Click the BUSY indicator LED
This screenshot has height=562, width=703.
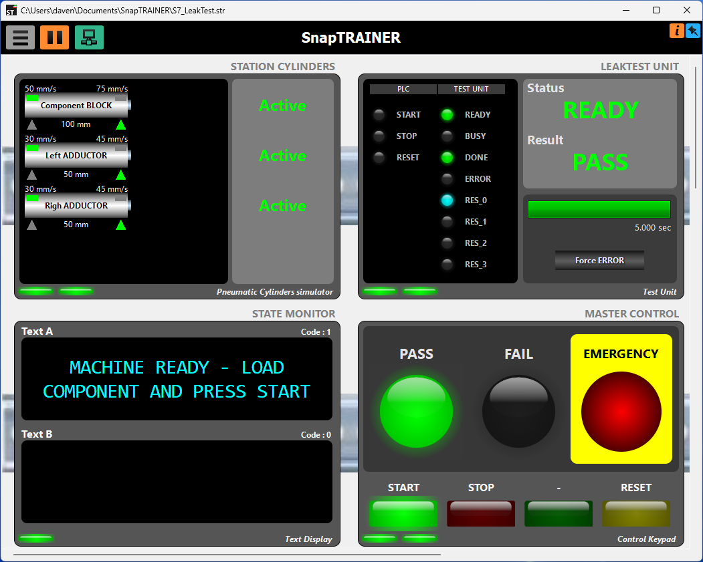pyautogui.click(x=447, y=136)
